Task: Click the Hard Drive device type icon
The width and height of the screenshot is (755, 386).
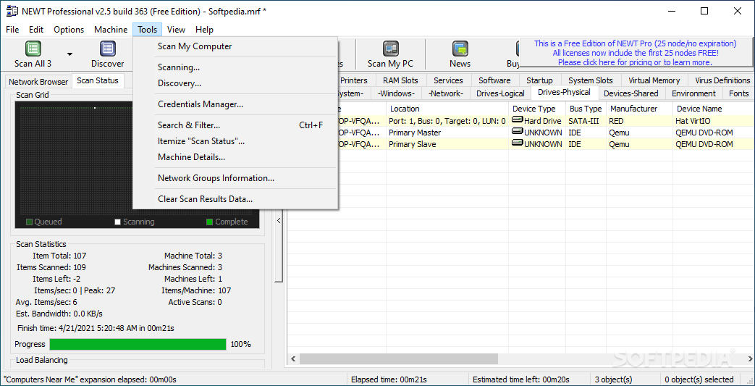Action: (518, 120)
